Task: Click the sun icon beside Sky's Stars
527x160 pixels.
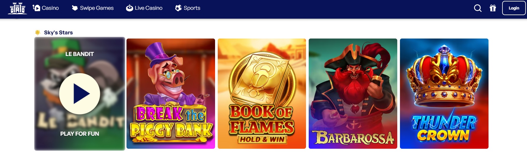Action: (38, 32)
